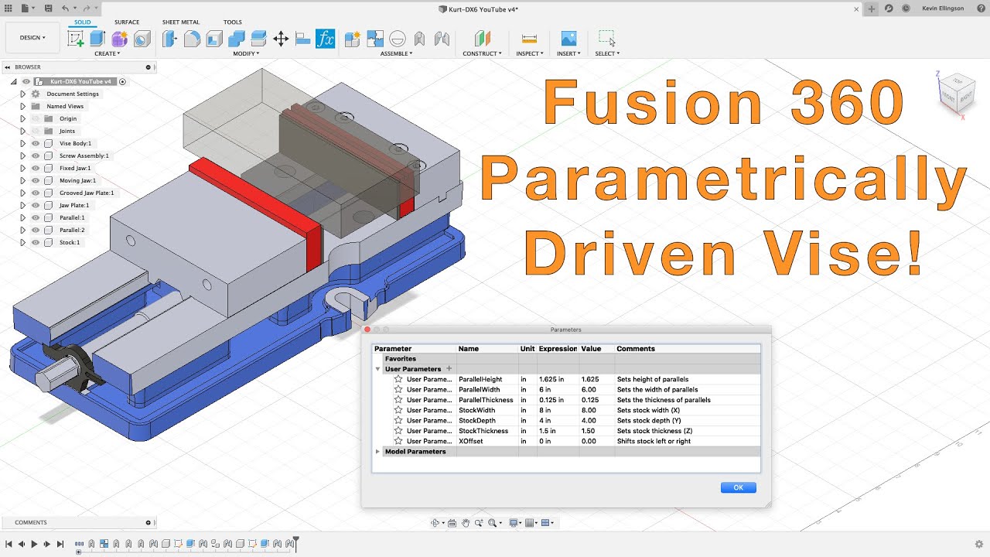This screenshot has width=990, height=557.
Task: Switch to the SOLID tab
Action: [x=82, y=22]
